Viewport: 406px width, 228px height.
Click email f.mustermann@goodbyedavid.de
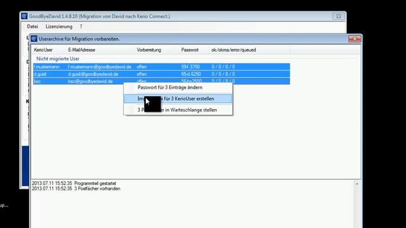100,67
